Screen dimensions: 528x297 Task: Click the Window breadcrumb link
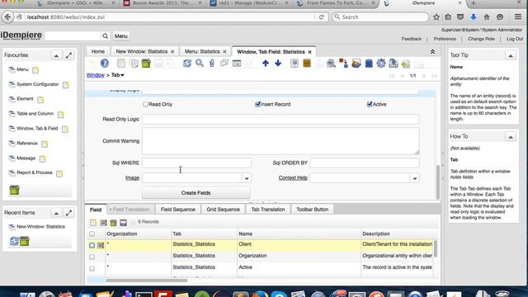click(96, 75)
